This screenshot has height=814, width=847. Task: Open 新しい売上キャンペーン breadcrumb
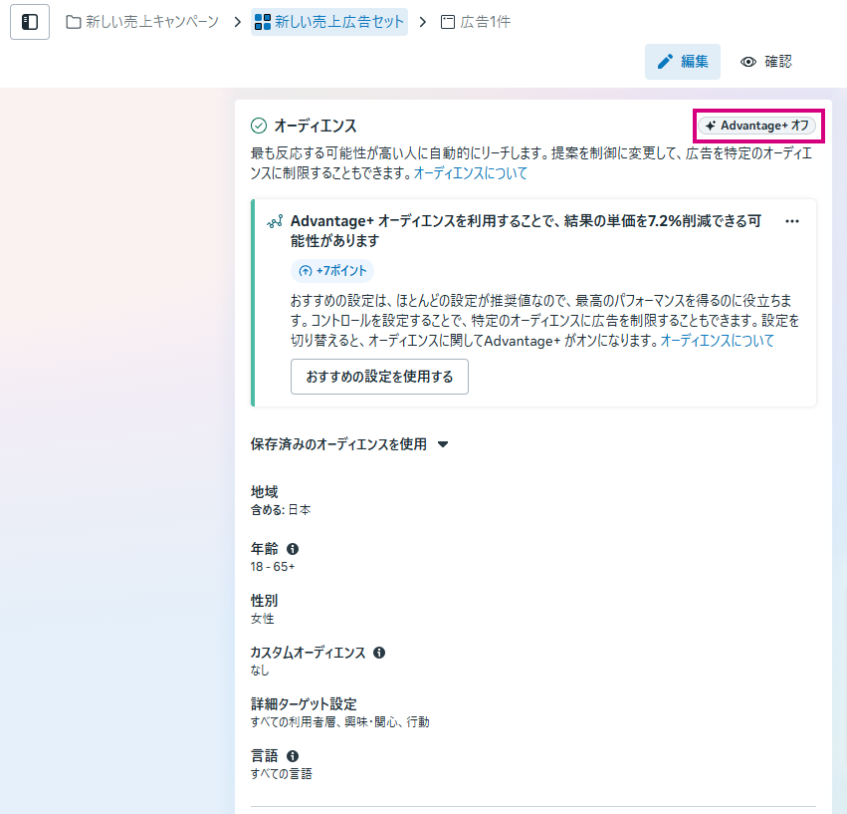(151, 22)
